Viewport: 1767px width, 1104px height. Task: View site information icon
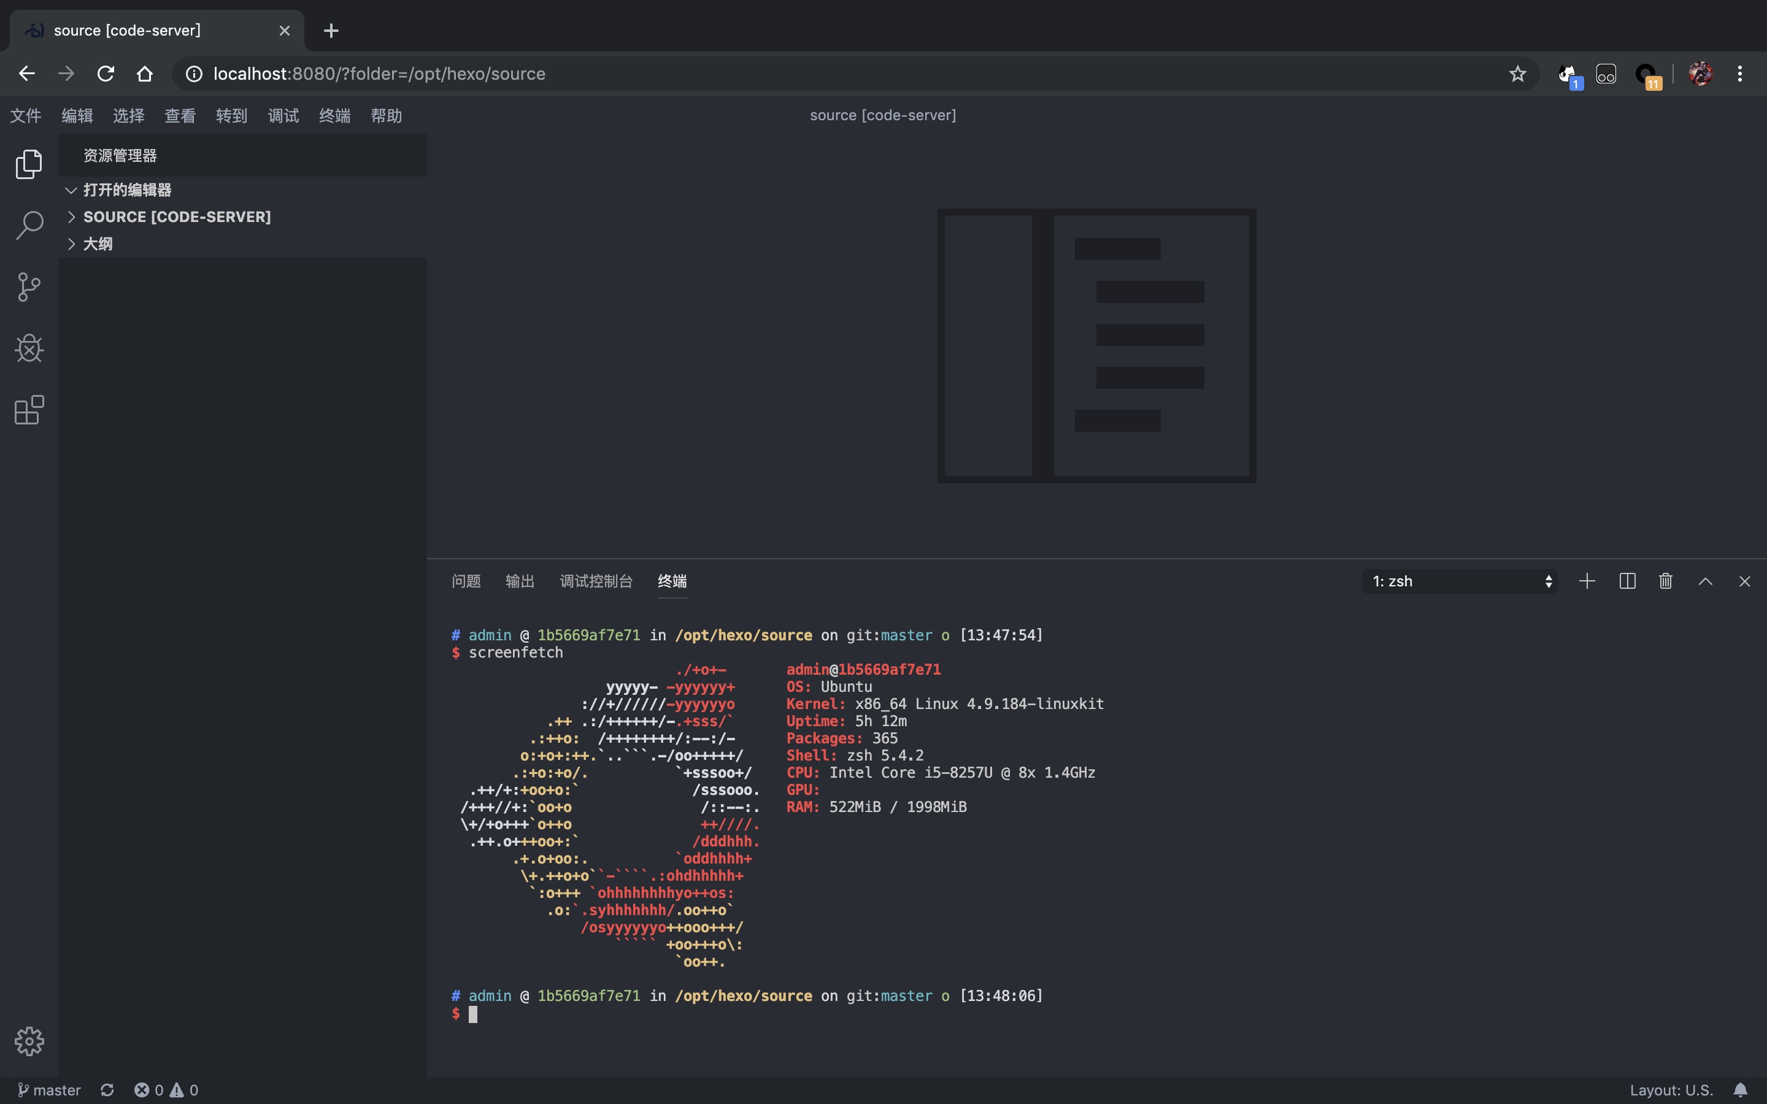click(x=193, y=74)
